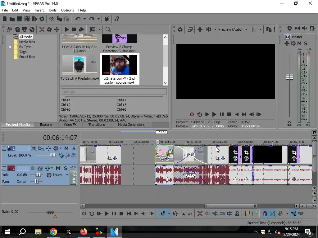Mute audio track 2 with M button
Screen dimensions: 318x238
coord(58,168)
